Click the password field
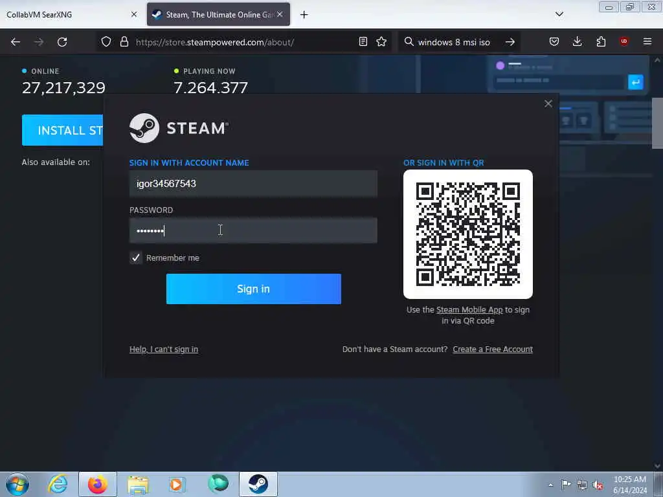The image size is (663, 497). click(x=253, y=230)
